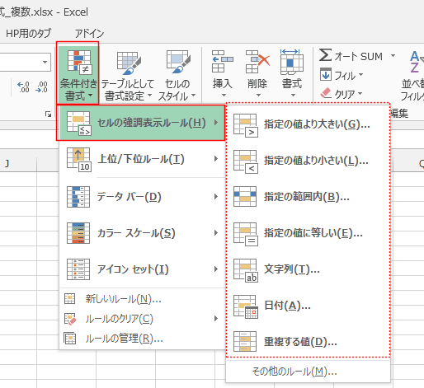424x388 pixels.
Task: Switch to the アドイン ribbon tab
Action: point(89,34)
